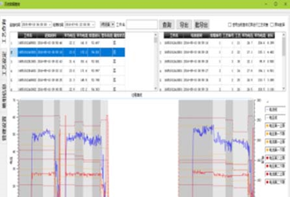The width and height of the screenshot is (290, 197).
Task: Toggle the last red-dot legend entry
Action: (275, 182)
